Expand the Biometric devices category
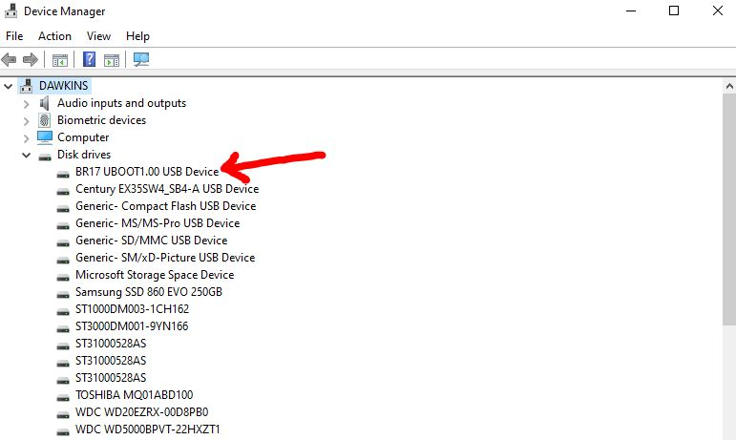Image resolution: width=736 pixels, height=440 pixels. click(27, 121)
